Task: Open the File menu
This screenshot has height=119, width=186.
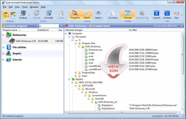Action: [x=5, y=7]
